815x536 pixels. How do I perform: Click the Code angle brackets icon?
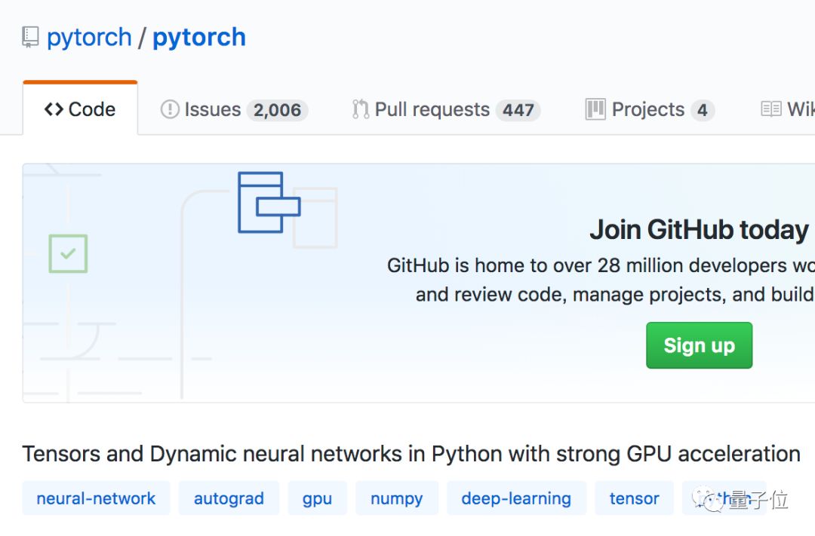(54, 109)
